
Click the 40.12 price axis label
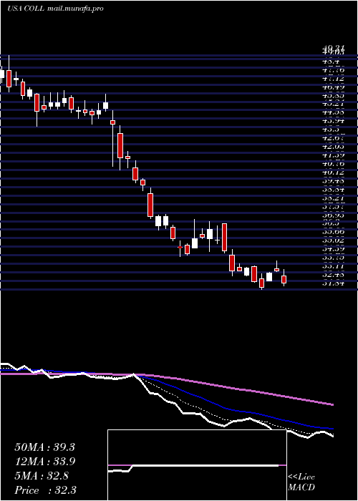tap(334, 172)
